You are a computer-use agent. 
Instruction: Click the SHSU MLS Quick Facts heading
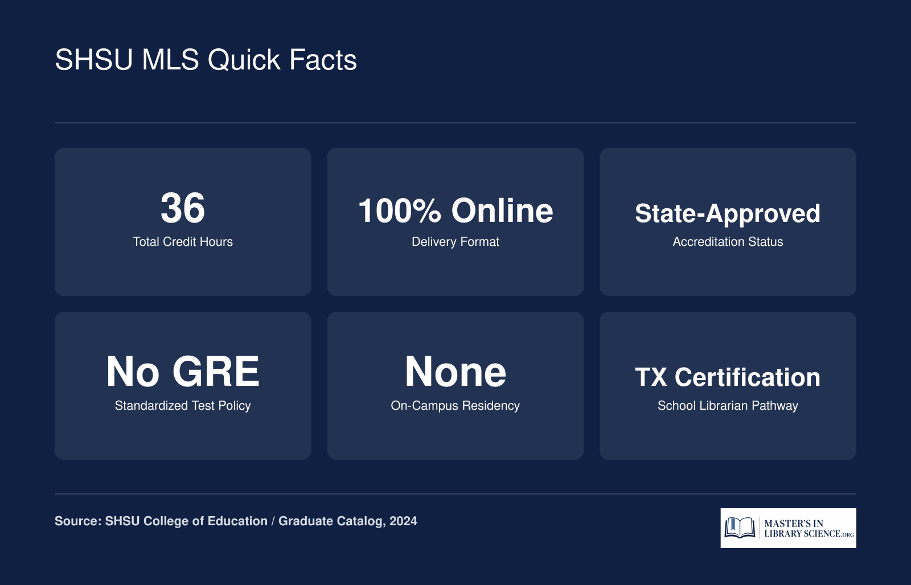206,60
